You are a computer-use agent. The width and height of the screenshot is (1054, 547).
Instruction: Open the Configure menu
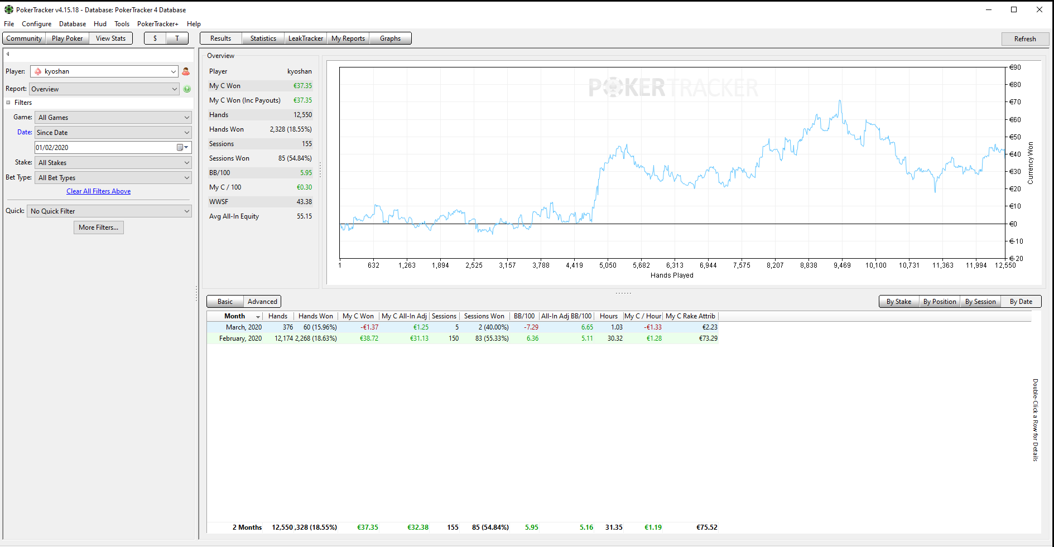37,24
